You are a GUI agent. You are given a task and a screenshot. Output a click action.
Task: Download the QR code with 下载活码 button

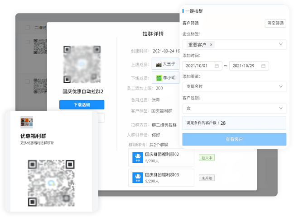pos(82,104)
